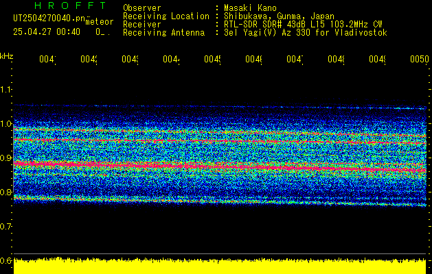Viewport: 432px width, 274px height.
Task: Click the word meteor under the file name
Action: (100, 22)
